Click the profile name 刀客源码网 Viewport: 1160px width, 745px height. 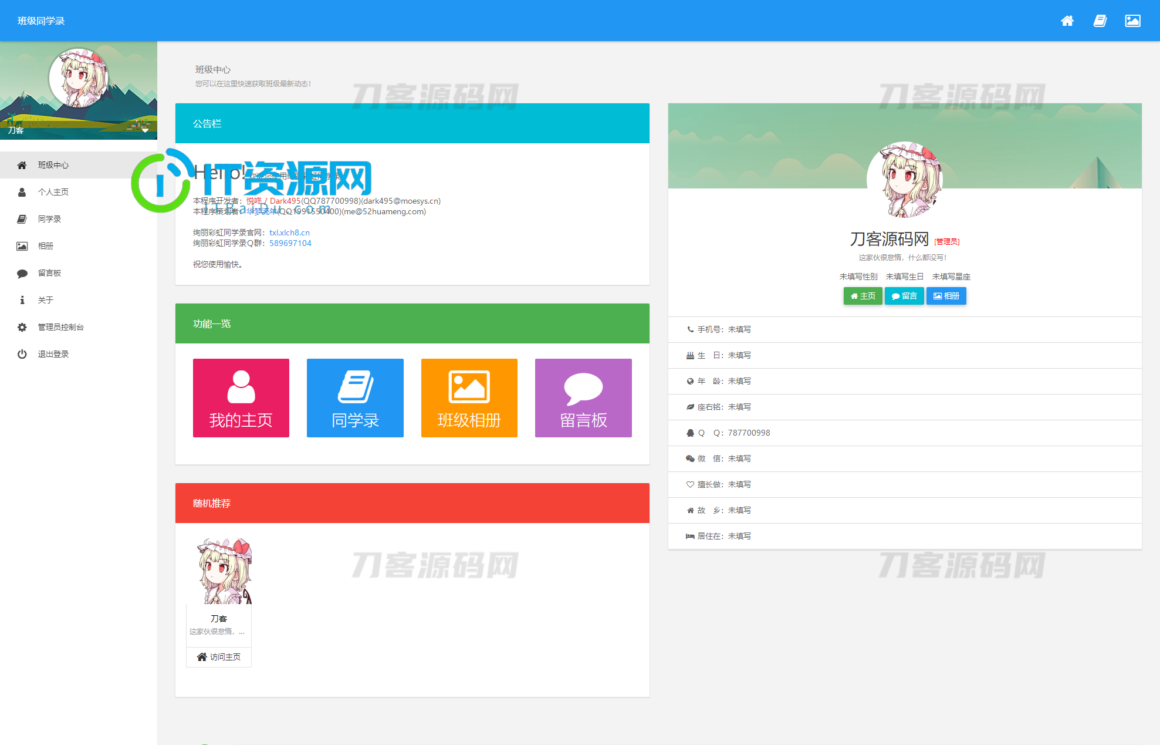click(x=890, y=239)
